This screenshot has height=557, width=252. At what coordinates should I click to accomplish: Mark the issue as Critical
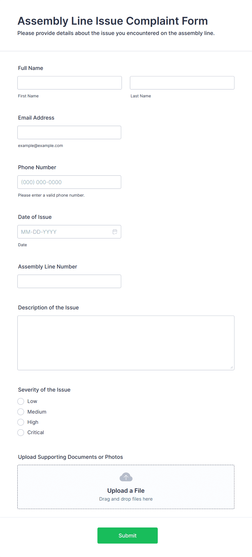(x=21, y=433)
